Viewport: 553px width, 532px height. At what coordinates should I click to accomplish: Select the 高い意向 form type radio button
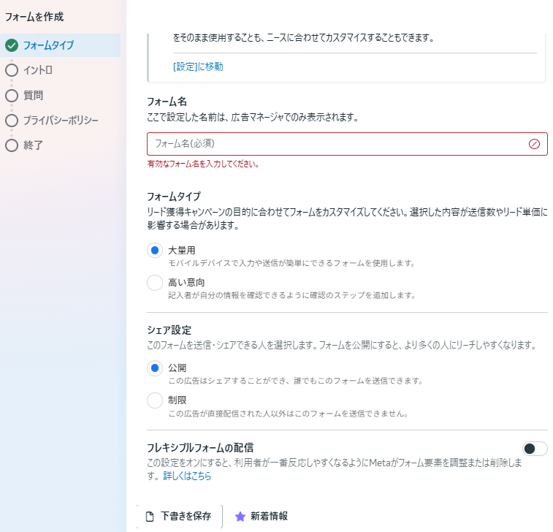(155, 283)
